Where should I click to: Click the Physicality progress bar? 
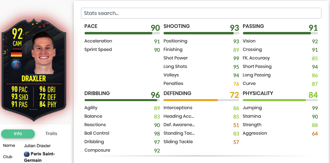click(x=280, y=100)
